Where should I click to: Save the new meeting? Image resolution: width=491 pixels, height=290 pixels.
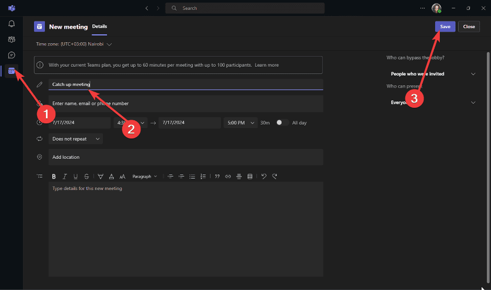(x=445, y=27)
